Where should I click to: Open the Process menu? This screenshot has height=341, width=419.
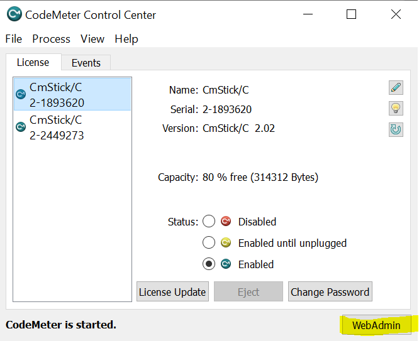coord(51,39)
